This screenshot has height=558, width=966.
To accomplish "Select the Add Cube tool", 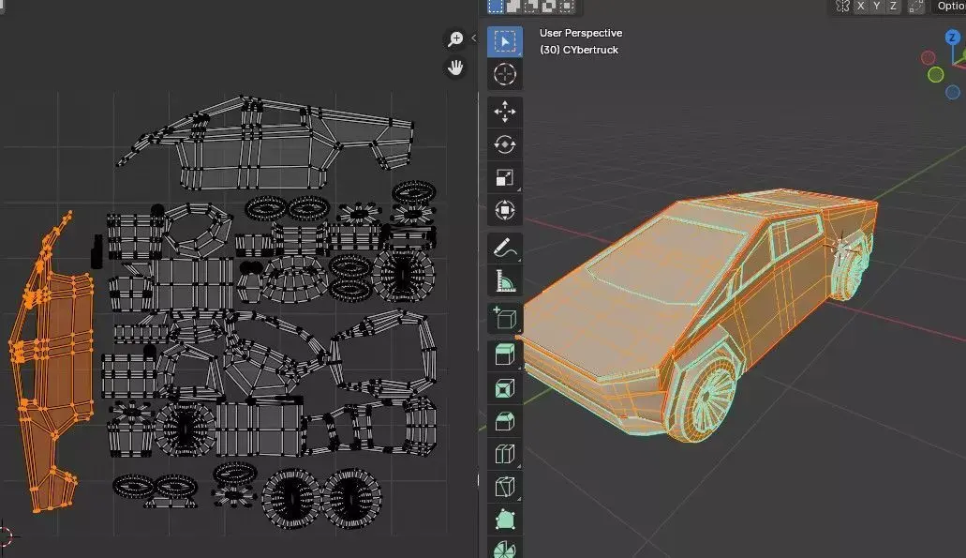I will 505,318.
